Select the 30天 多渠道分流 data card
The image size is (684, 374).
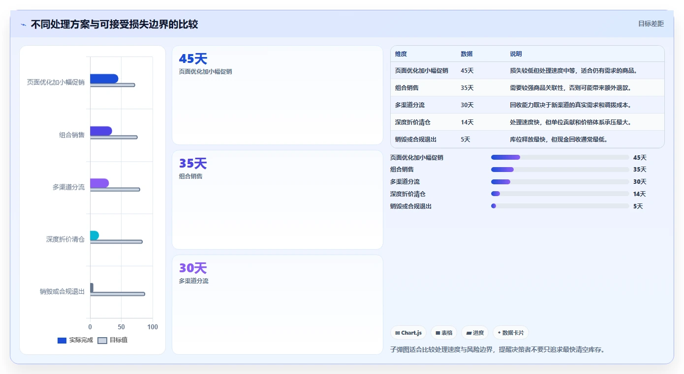[277, 304]
